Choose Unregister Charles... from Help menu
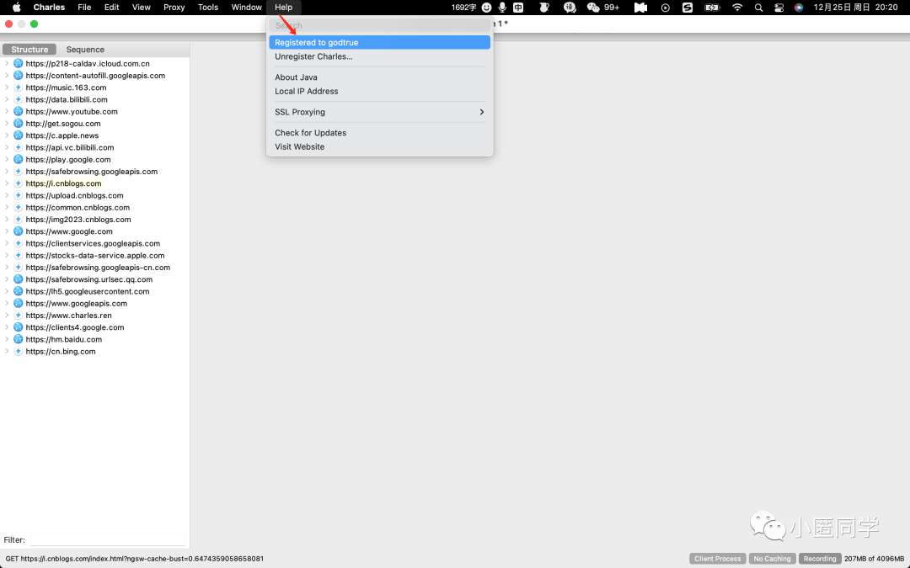This screenshot has width=910, height=568. (x=379, y=56)
